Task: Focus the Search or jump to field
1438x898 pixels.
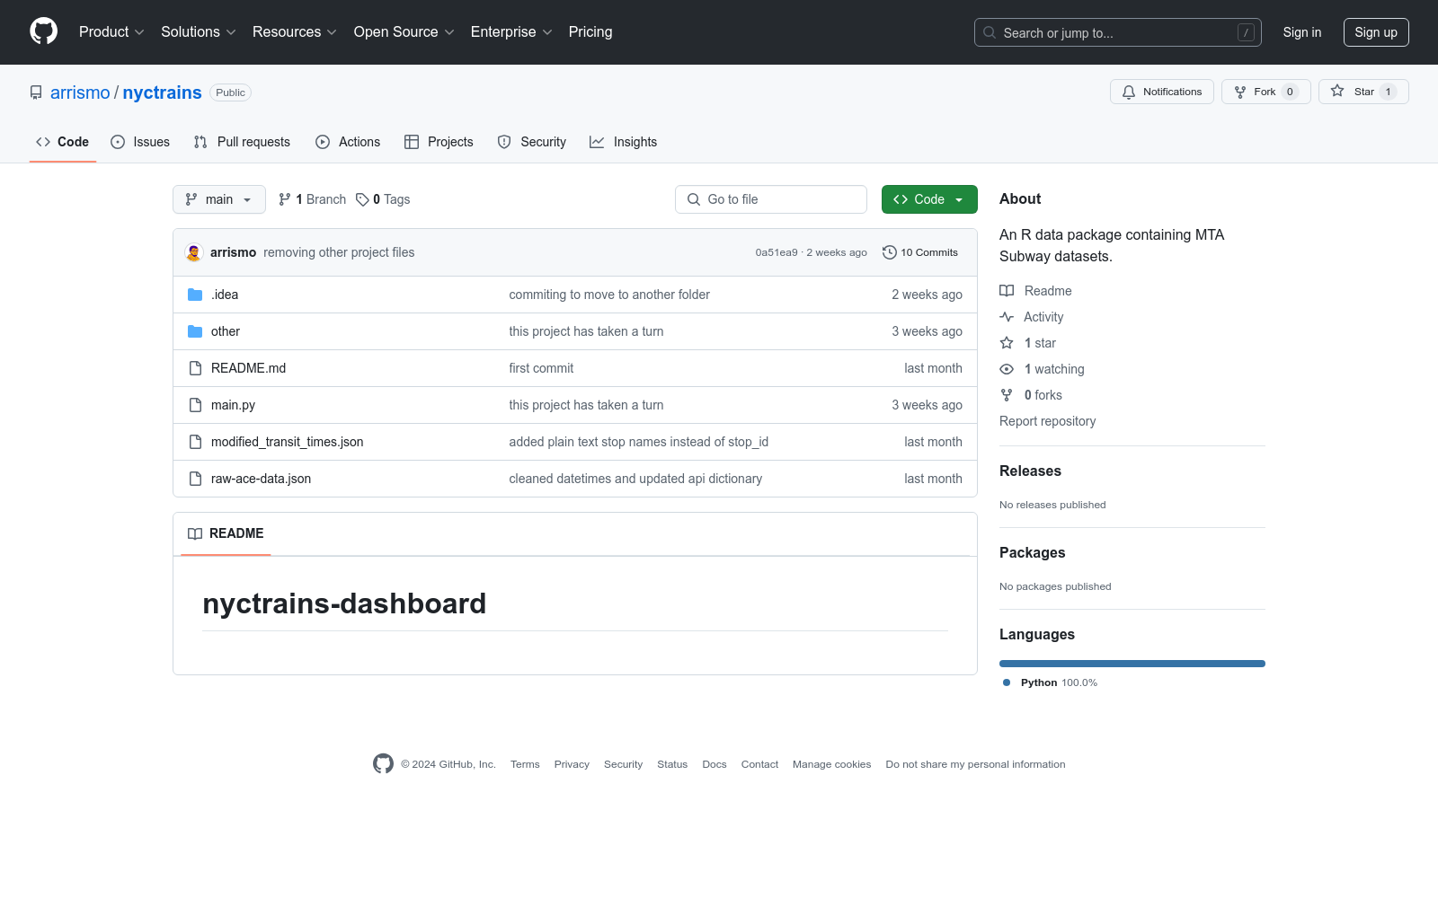Action: [x=1118, y=32]
